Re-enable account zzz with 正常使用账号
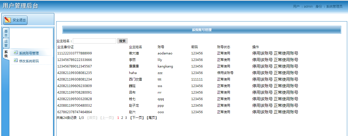348x136 pixels. tap(286, 73)
